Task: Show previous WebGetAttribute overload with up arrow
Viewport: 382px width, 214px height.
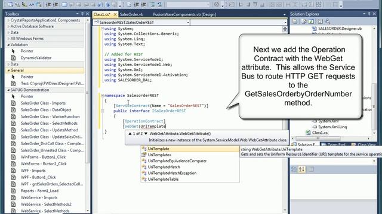Action: click(x=130, y=134)
